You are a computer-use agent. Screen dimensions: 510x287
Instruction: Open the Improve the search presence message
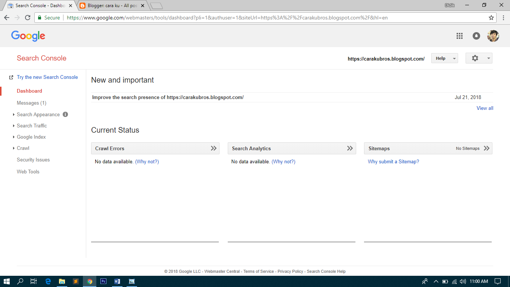click(168, 98)
